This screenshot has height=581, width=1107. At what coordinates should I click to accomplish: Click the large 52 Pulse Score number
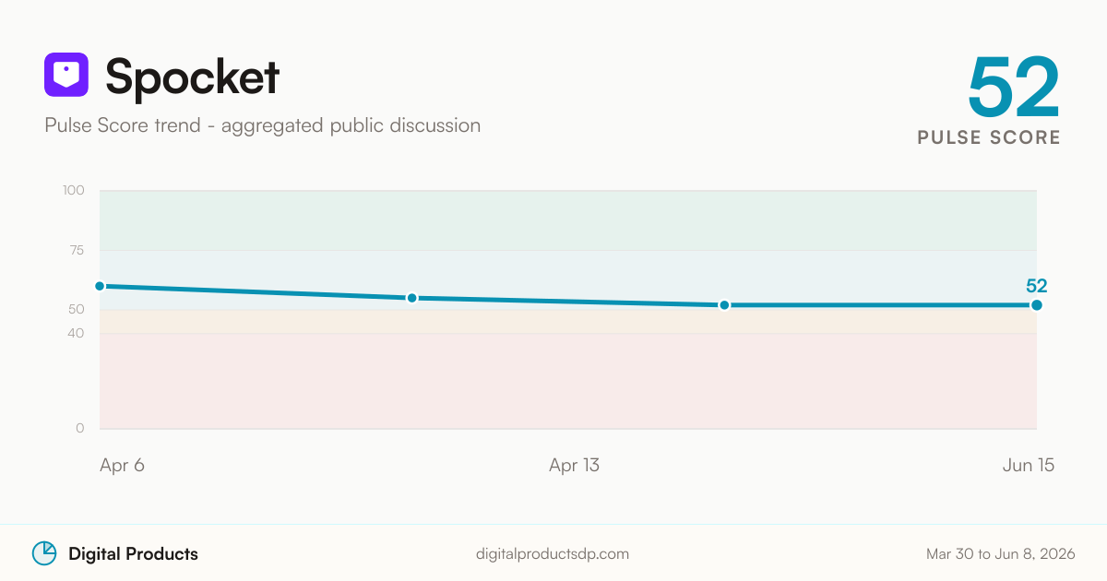click(x=1014, y=88)
